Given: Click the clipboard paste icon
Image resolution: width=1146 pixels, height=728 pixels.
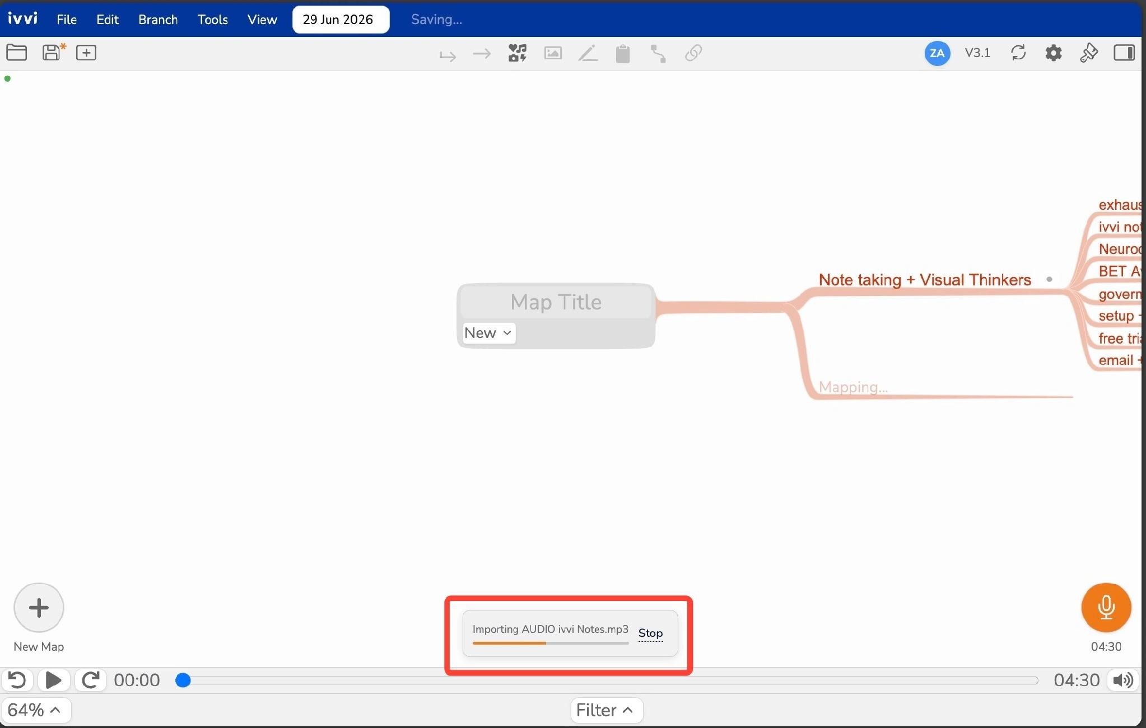Looking at the screenshot, I should [x=623, y=54].
